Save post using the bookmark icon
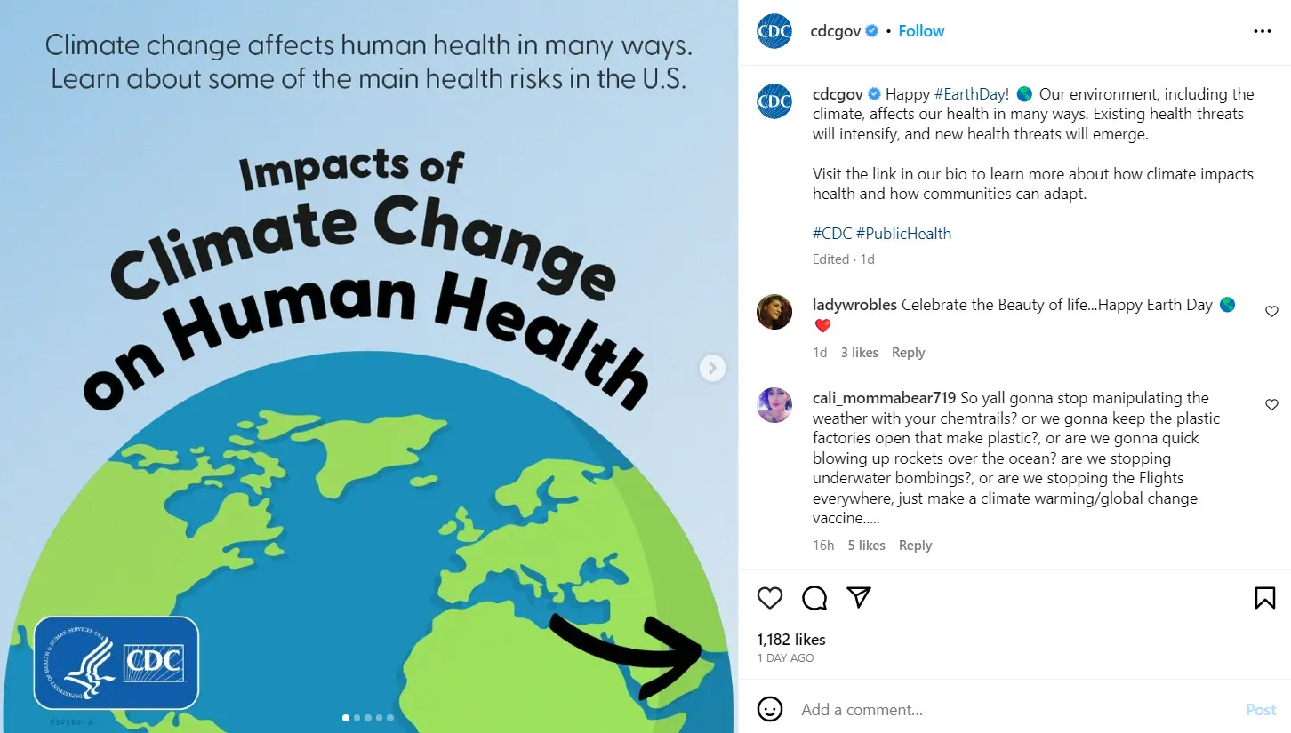The width and height of the screenshot is (1291, 733). (1264, 598)
